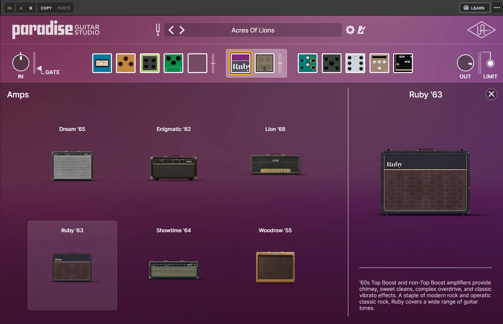Open the Acres Of Lions preset list
The height and width of the screenshot is (324, 503).
(253, 30)
